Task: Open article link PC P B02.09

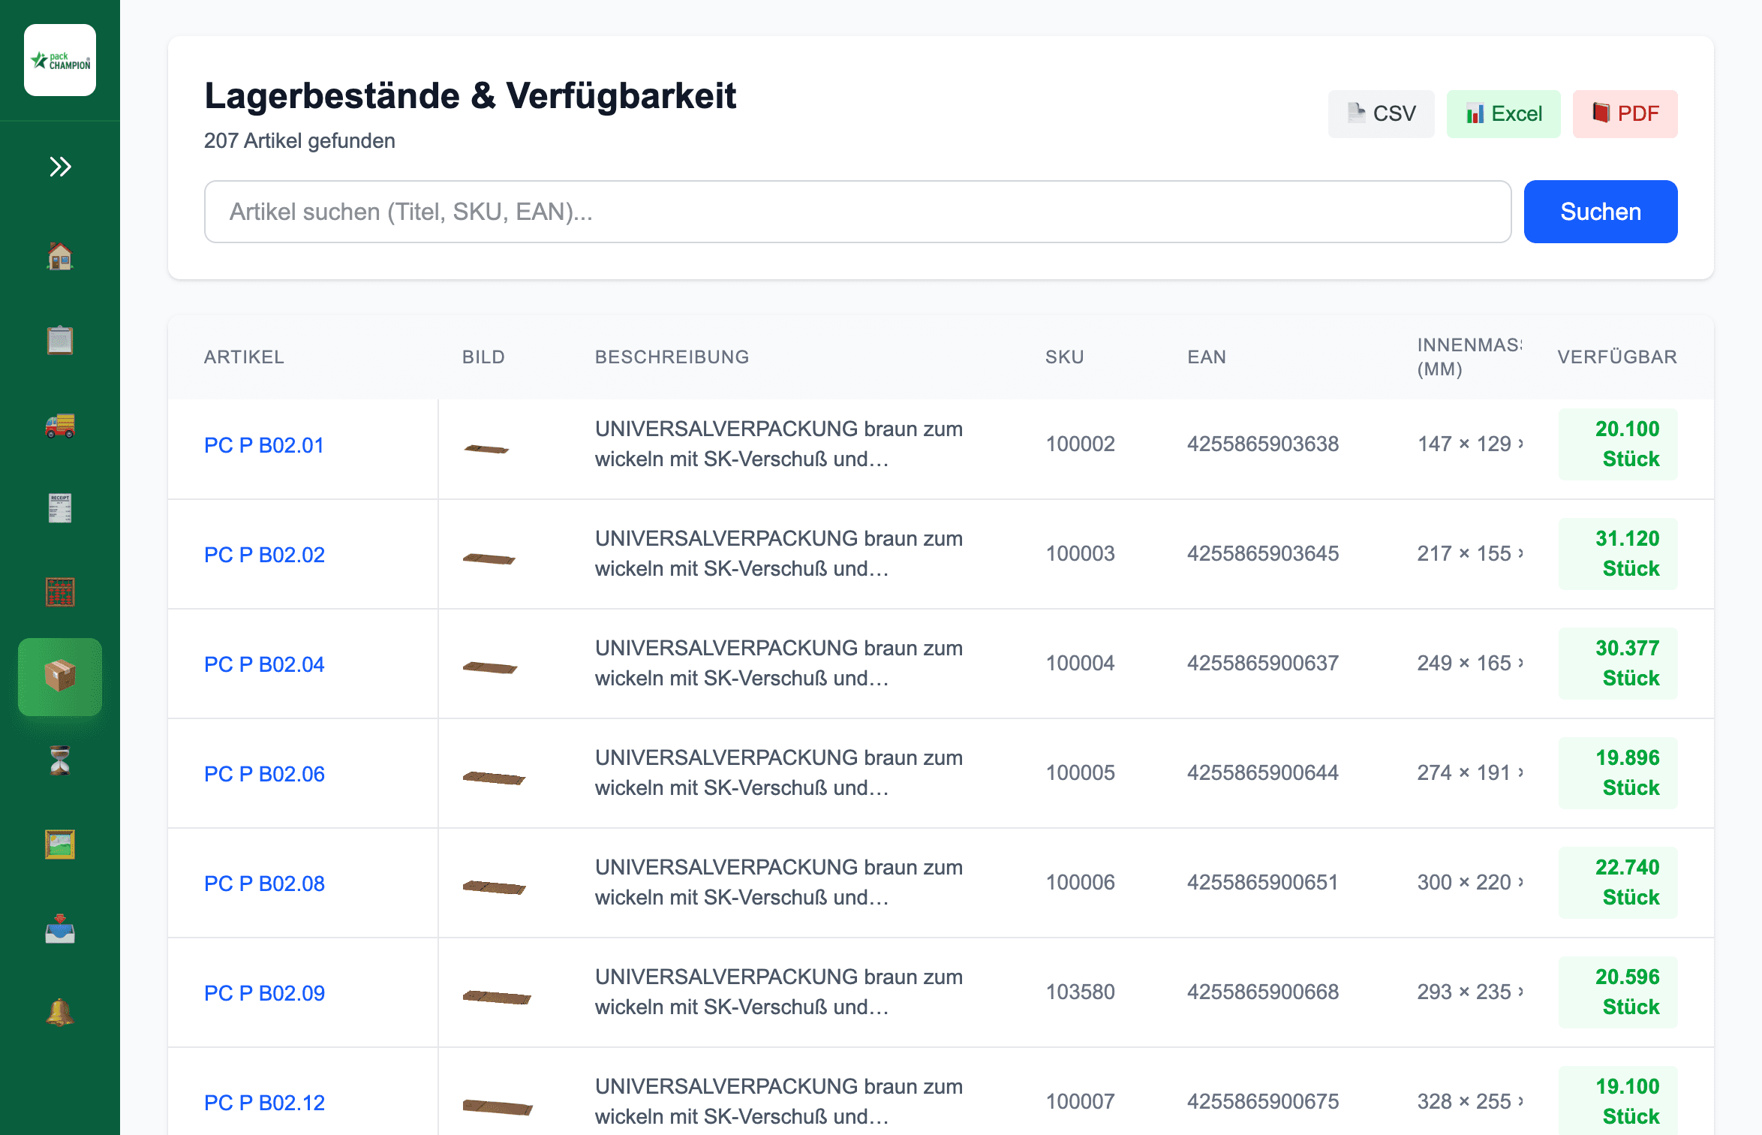Action: [264, 993]
